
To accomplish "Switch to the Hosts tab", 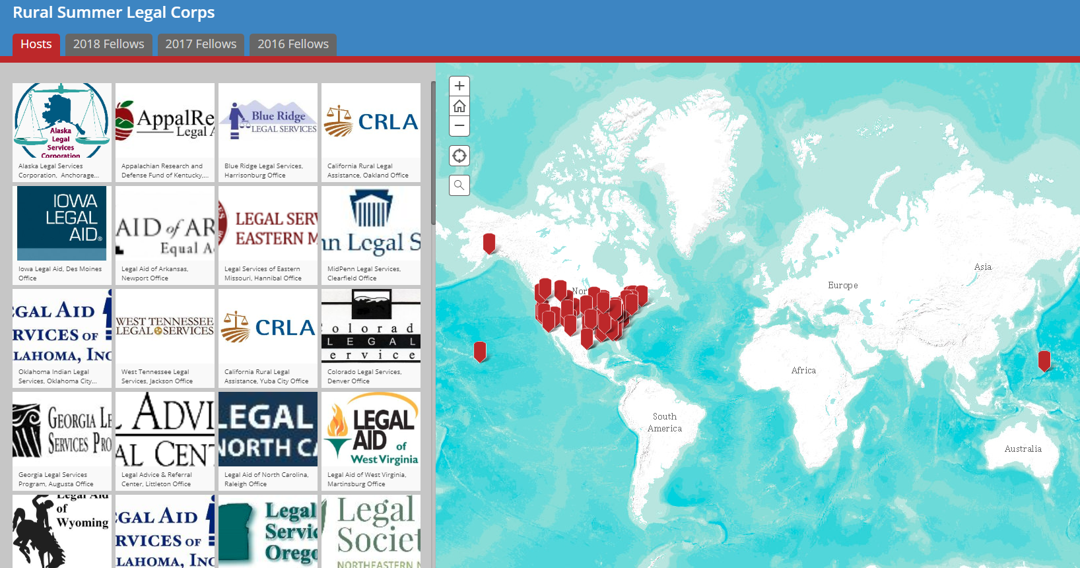I will click(36, 45).
